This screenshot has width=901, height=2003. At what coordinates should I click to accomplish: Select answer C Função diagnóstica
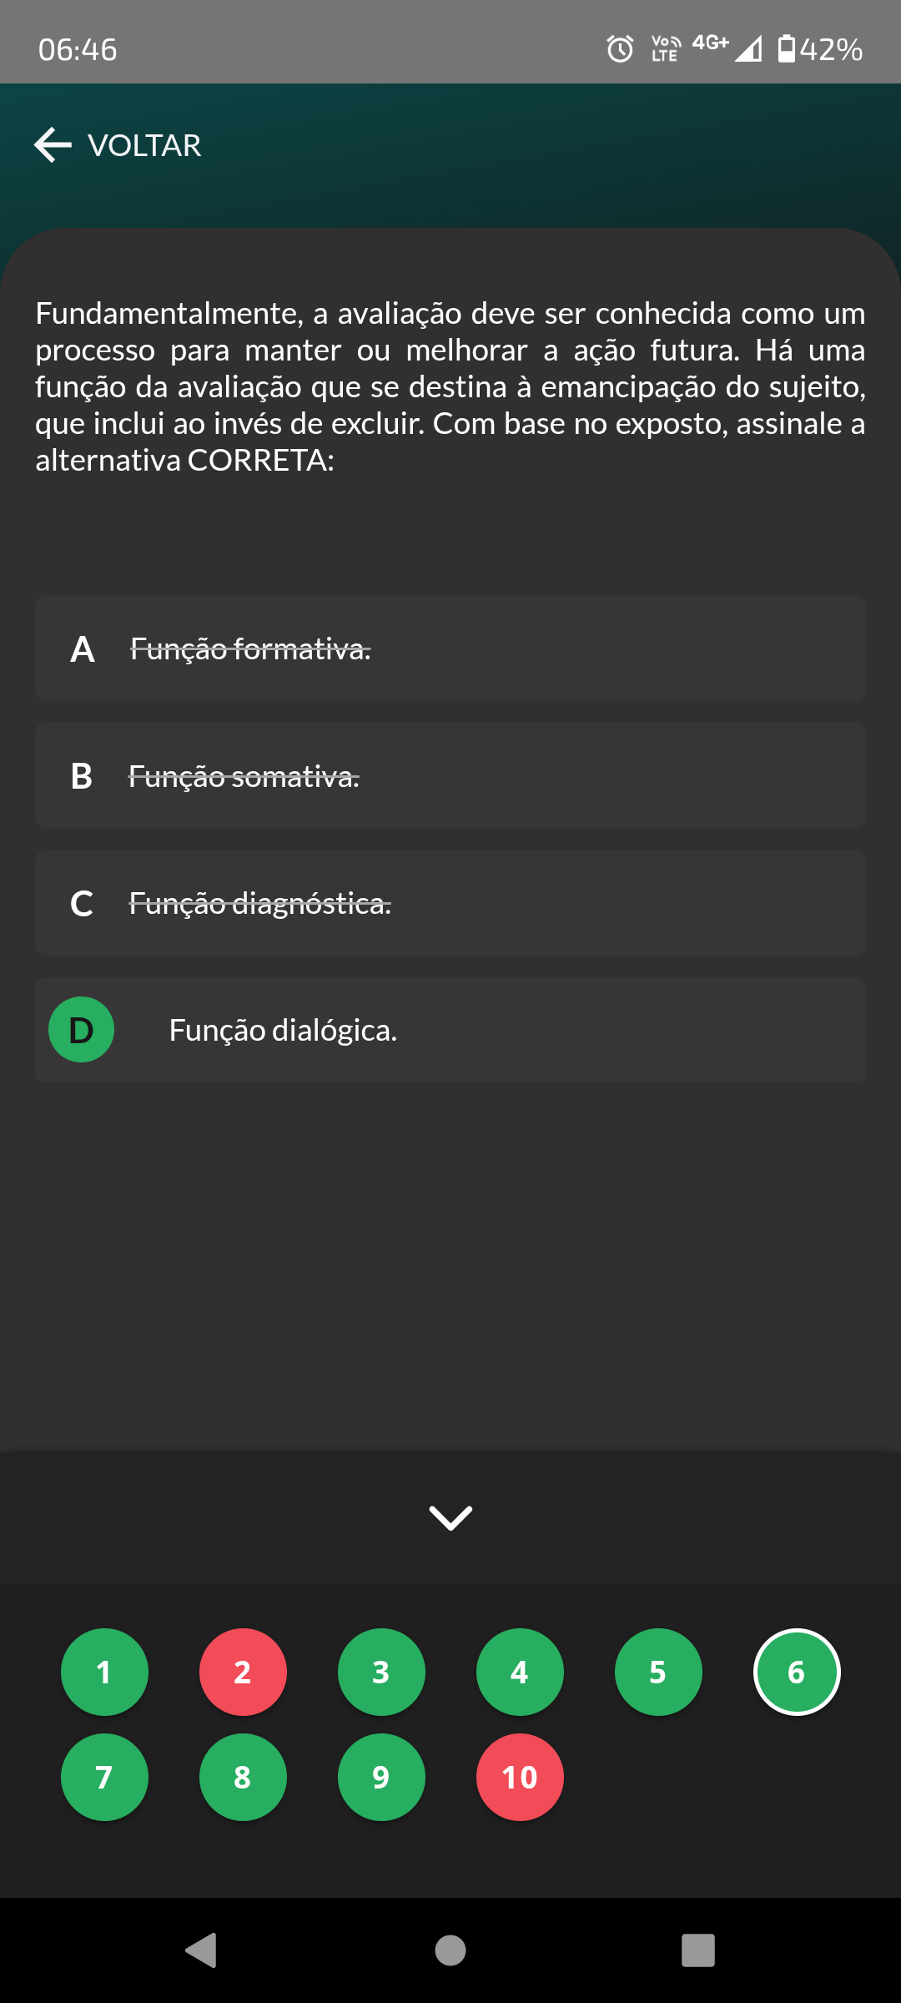pos(450,903)
